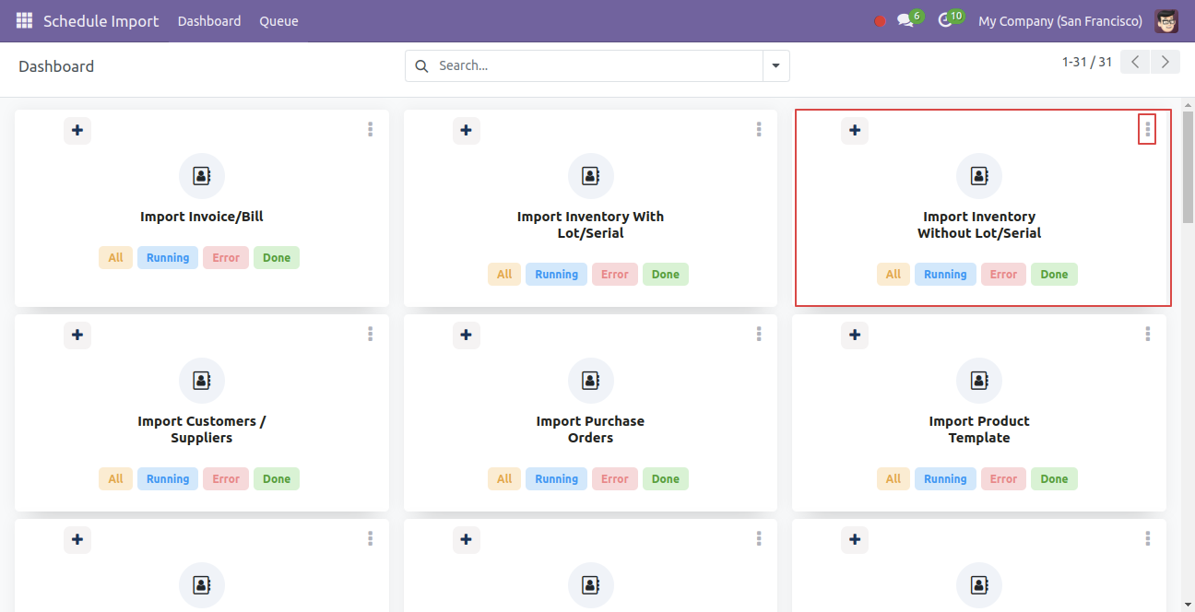
Task: Open three-dot menu on Import Purchase Orders card
Action: [759, 335]
